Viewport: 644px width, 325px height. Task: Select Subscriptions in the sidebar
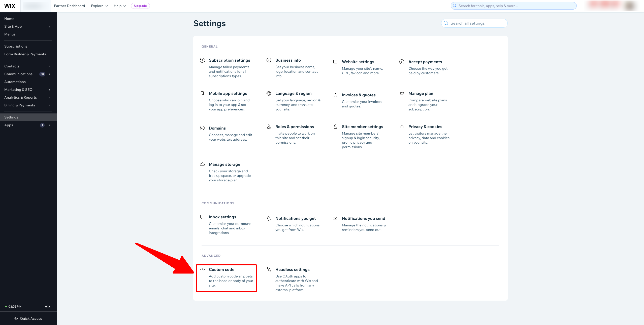[16, 46]
